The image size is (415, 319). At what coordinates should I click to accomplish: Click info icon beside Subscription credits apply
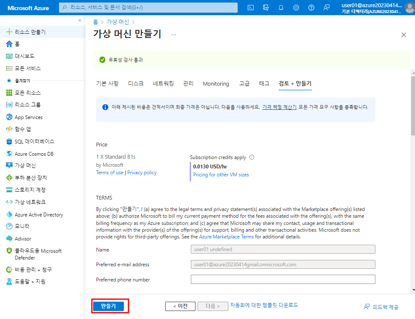click(252, 157)
